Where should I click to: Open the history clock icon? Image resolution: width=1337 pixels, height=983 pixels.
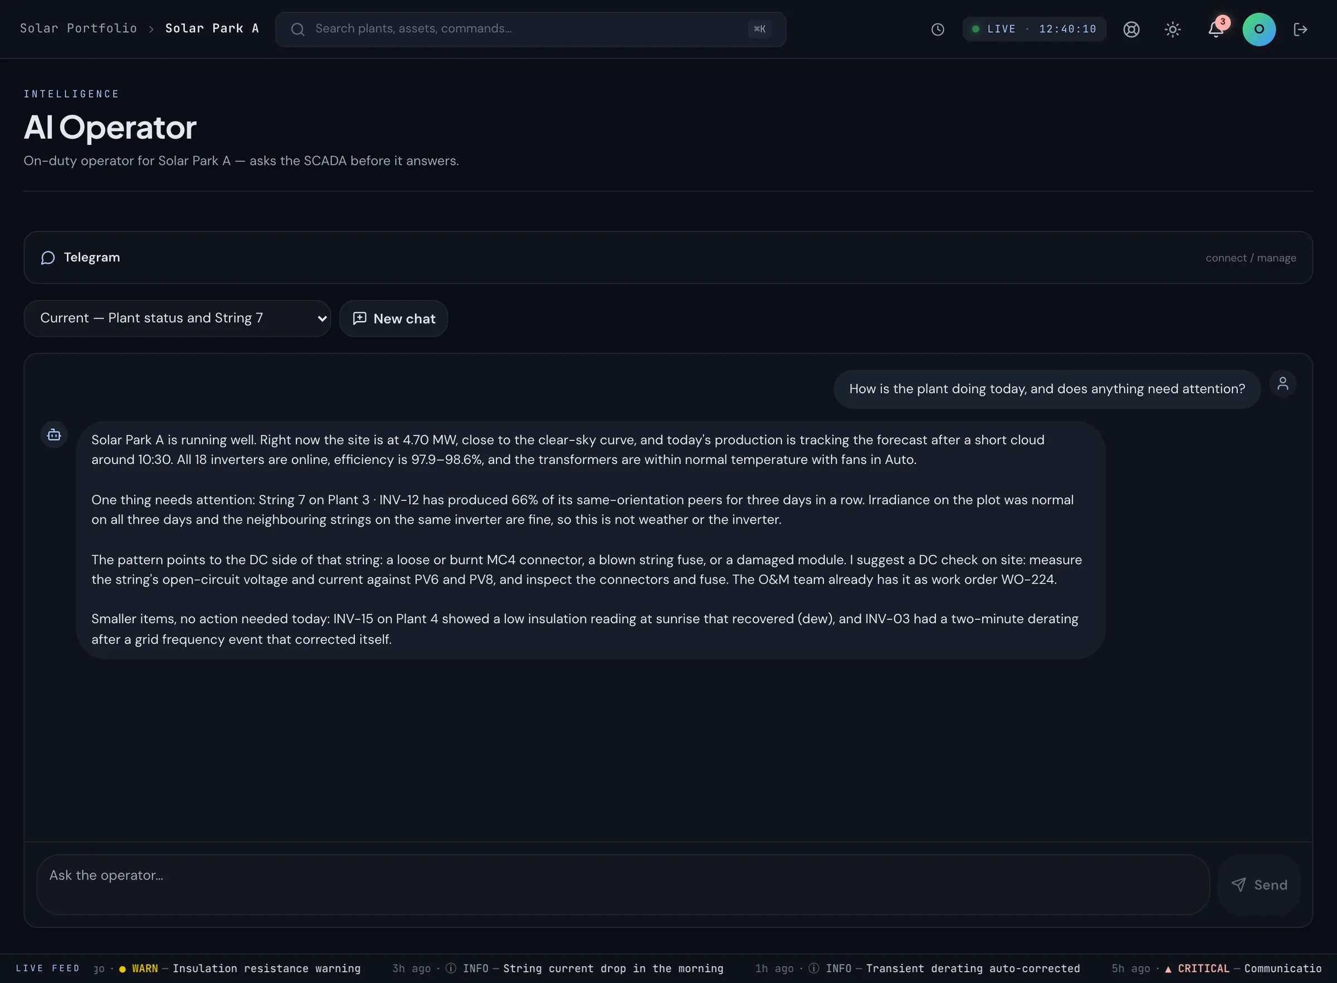pyautogui.click(x=938, y=29)
